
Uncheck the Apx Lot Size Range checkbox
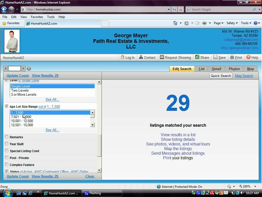(x=7, y=106)
